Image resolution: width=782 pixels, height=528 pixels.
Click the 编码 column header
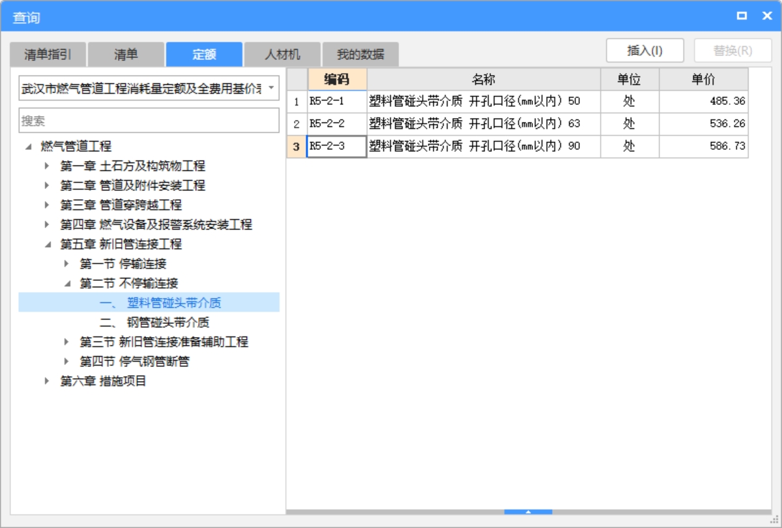[337, 80]
